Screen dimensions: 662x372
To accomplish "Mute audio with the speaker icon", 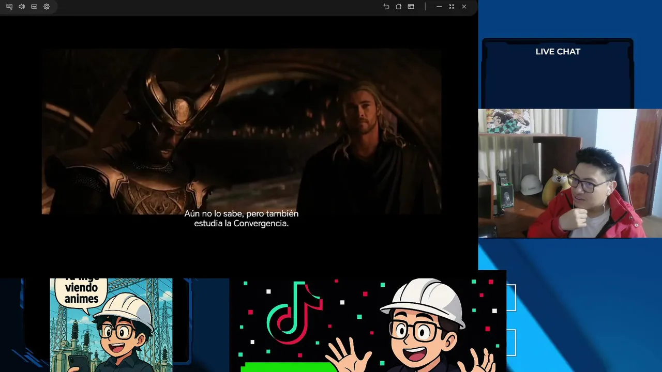I will (22, 7).
